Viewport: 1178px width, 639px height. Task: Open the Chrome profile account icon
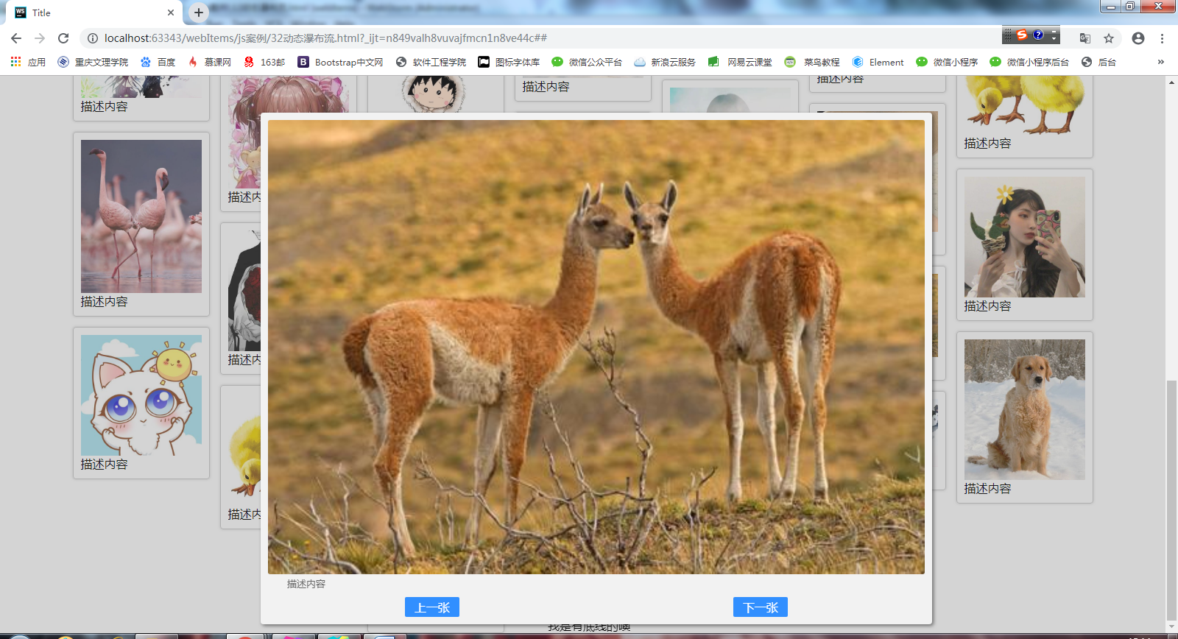click(1138, 38)
